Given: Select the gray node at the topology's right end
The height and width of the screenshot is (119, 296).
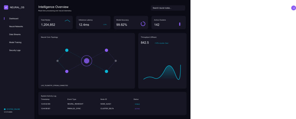Looking at the screenshot, I should coord(116,61).
